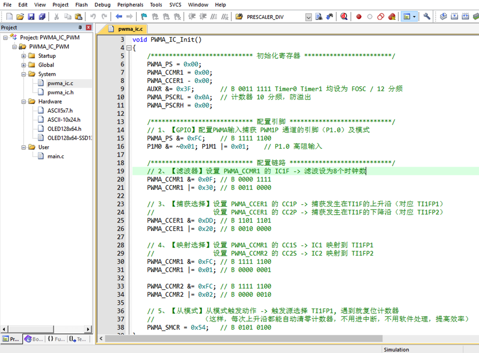Screen dimensions: 479x353
Task: Fold the PWMA_IC_Init function body
Action: pyautogui.click(x=129, y=48)
